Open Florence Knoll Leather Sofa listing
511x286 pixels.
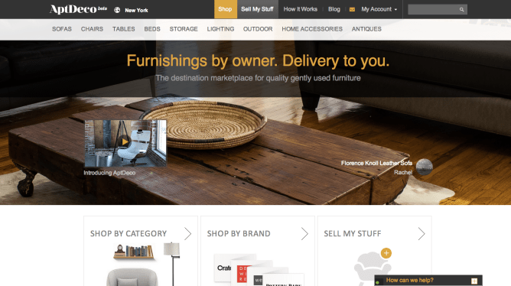(376, 163)
